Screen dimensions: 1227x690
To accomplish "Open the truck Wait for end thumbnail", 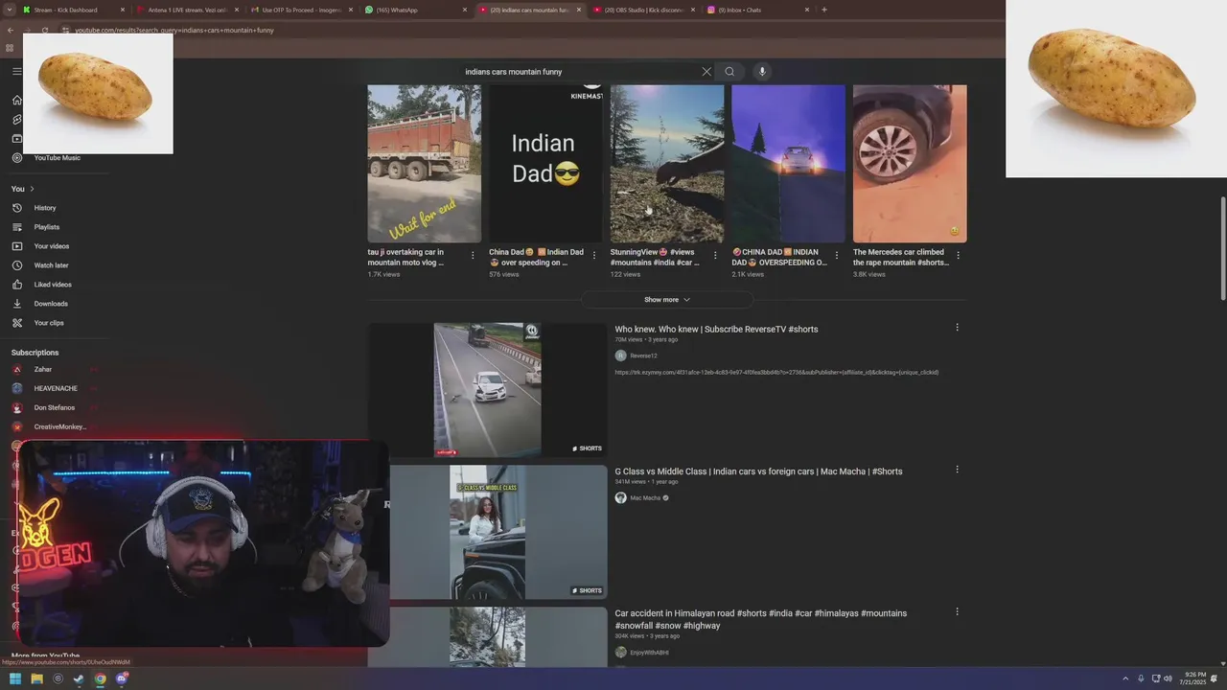I will point(425,163).
